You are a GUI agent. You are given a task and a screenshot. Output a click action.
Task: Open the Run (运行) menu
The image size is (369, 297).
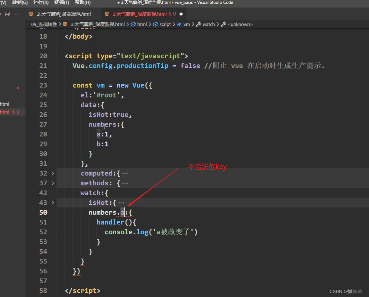tap(41, 2)
